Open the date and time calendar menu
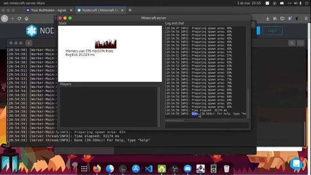Screen dimensions: 311x175 249,3
